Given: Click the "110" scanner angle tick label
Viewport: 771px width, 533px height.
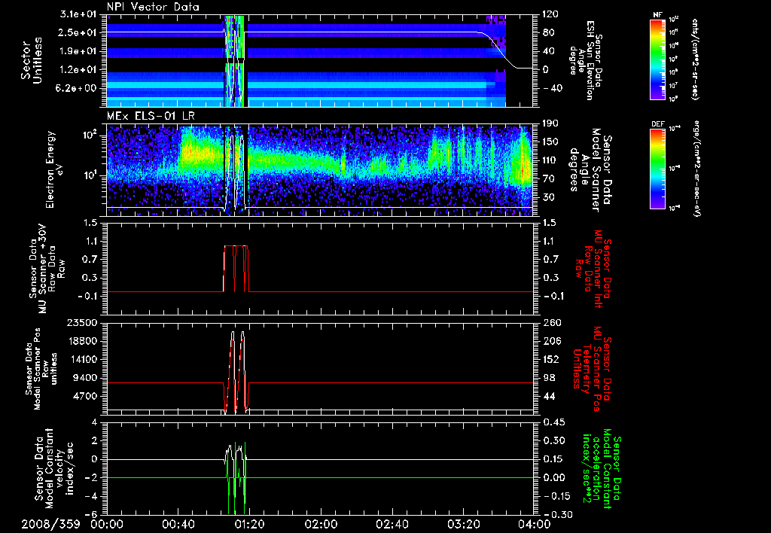Looking at the screenshot, I should 550,160.
